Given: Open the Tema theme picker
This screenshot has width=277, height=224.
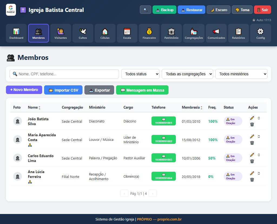Looking at the screenshot, I should click(242, 10).
